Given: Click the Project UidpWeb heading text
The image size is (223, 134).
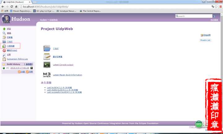Looking at the screenshot, I should (57, 29).
